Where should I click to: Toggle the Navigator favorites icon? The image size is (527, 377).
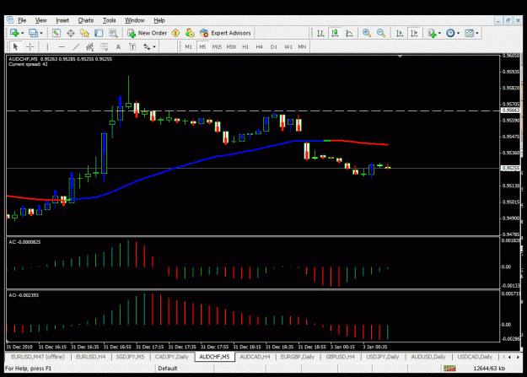[84, 33]
